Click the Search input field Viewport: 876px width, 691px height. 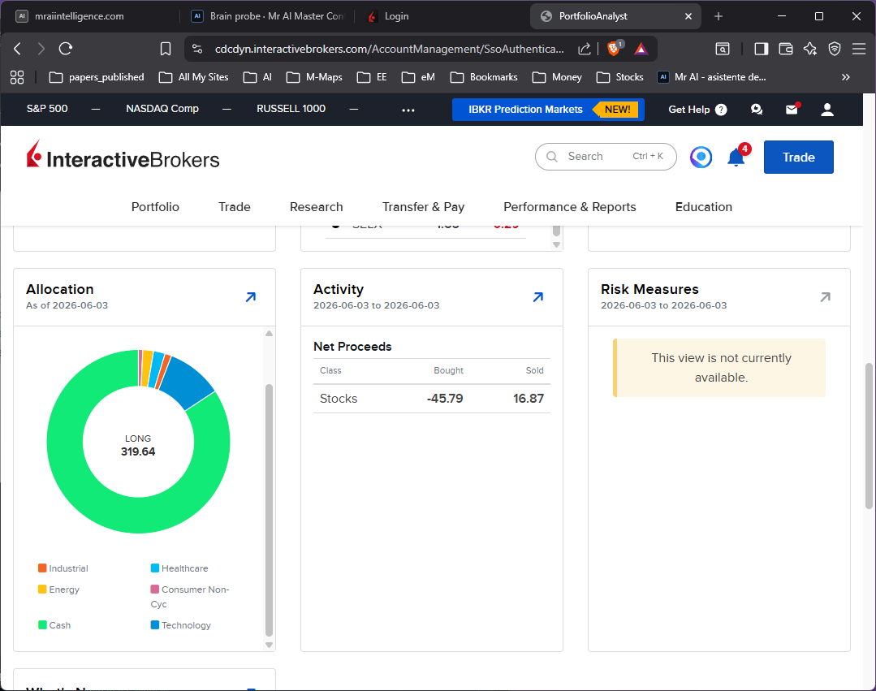click(606, 157)
